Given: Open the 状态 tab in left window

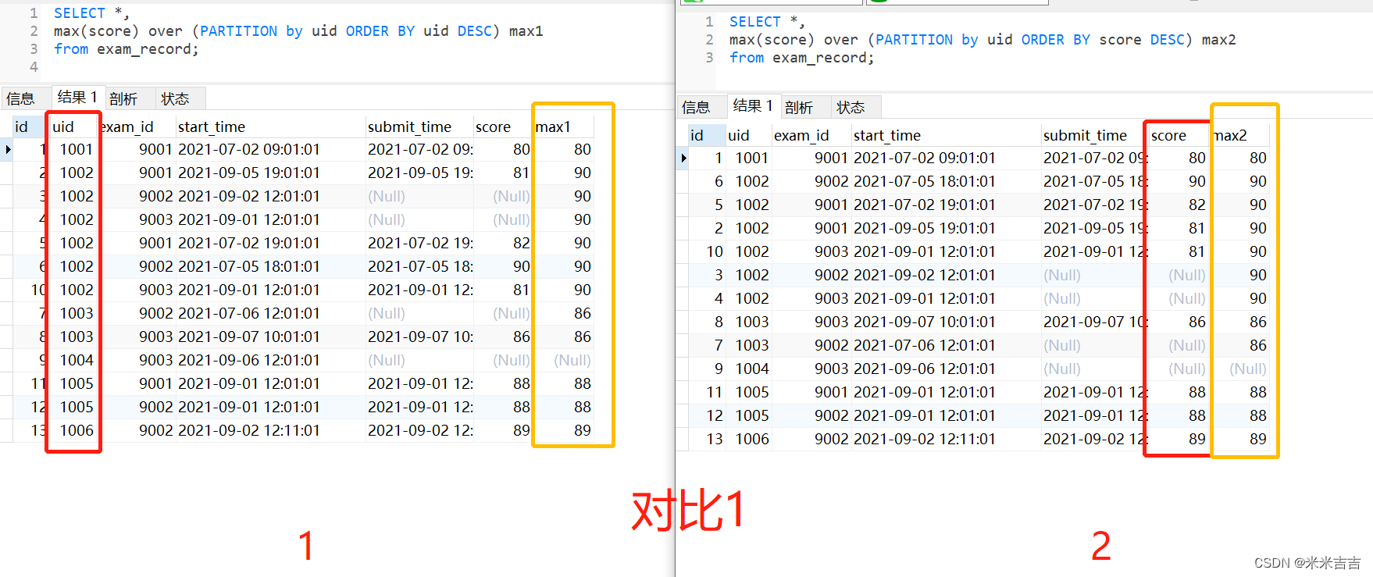Looking at the screenshot, I should (175, 98).
